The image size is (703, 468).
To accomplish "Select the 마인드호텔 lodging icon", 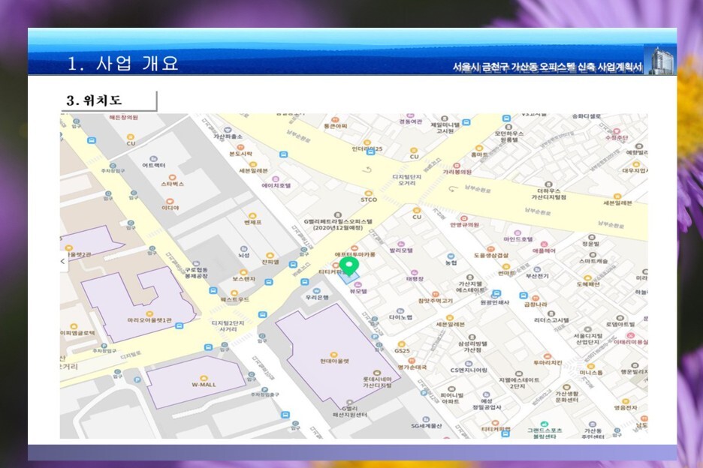I will click(x=517, y=233).
